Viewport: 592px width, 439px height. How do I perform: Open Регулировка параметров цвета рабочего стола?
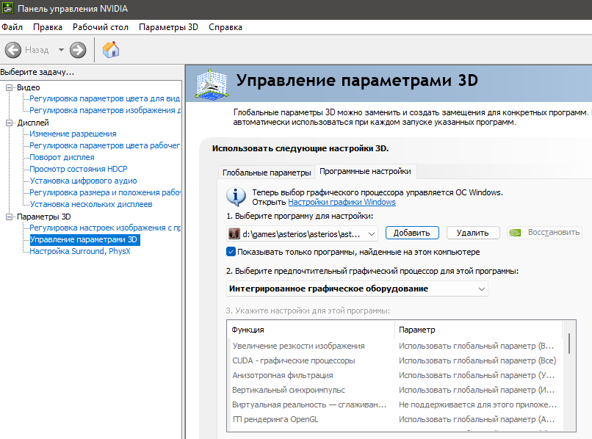click(x=104, y=145)
